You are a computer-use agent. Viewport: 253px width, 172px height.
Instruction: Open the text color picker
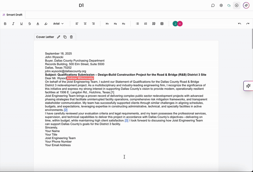tap(38, 24)
